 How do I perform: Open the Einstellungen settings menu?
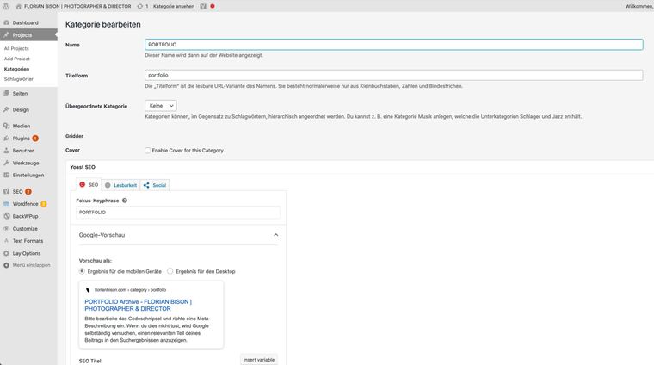pos(28,175)
